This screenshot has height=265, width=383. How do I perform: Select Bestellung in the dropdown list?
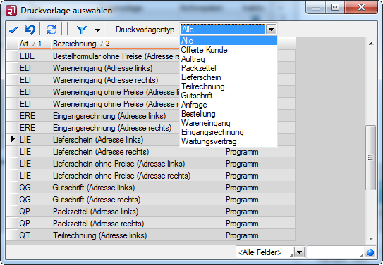pos(229,114)
